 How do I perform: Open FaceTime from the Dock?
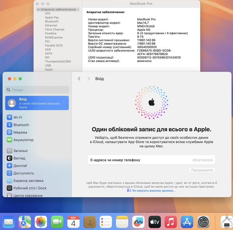(57, 222)
